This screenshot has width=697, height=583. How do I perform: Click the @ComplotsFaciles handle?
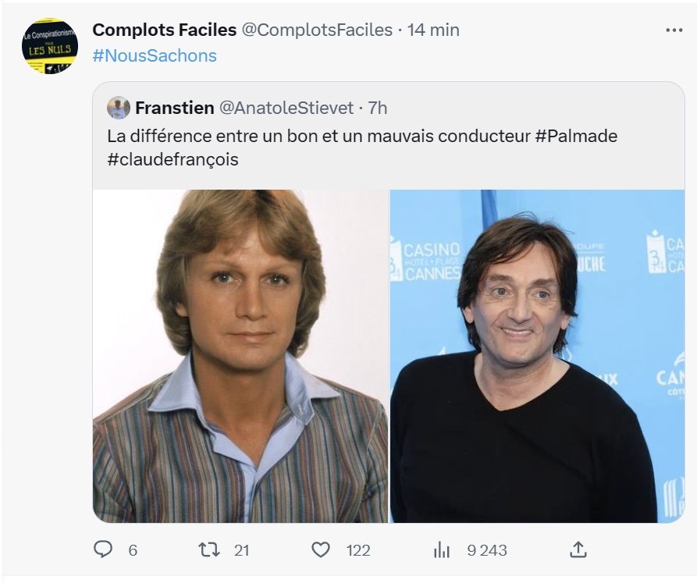click(317, 30)
